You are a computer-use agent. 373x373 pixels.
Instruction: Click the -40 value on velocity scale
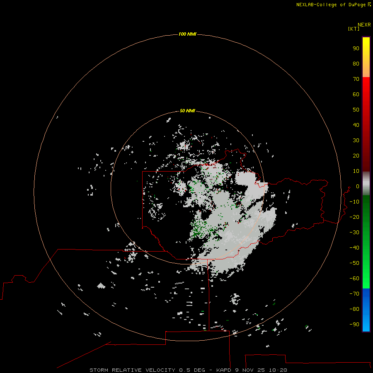pyautogui.click(x=354, y=248)
